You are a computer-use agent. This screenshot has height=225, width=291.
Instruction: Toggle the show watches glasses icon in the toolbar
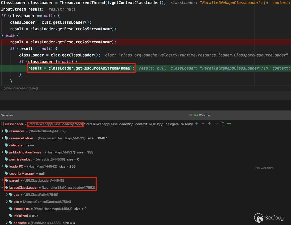click(x=229, y=123)
